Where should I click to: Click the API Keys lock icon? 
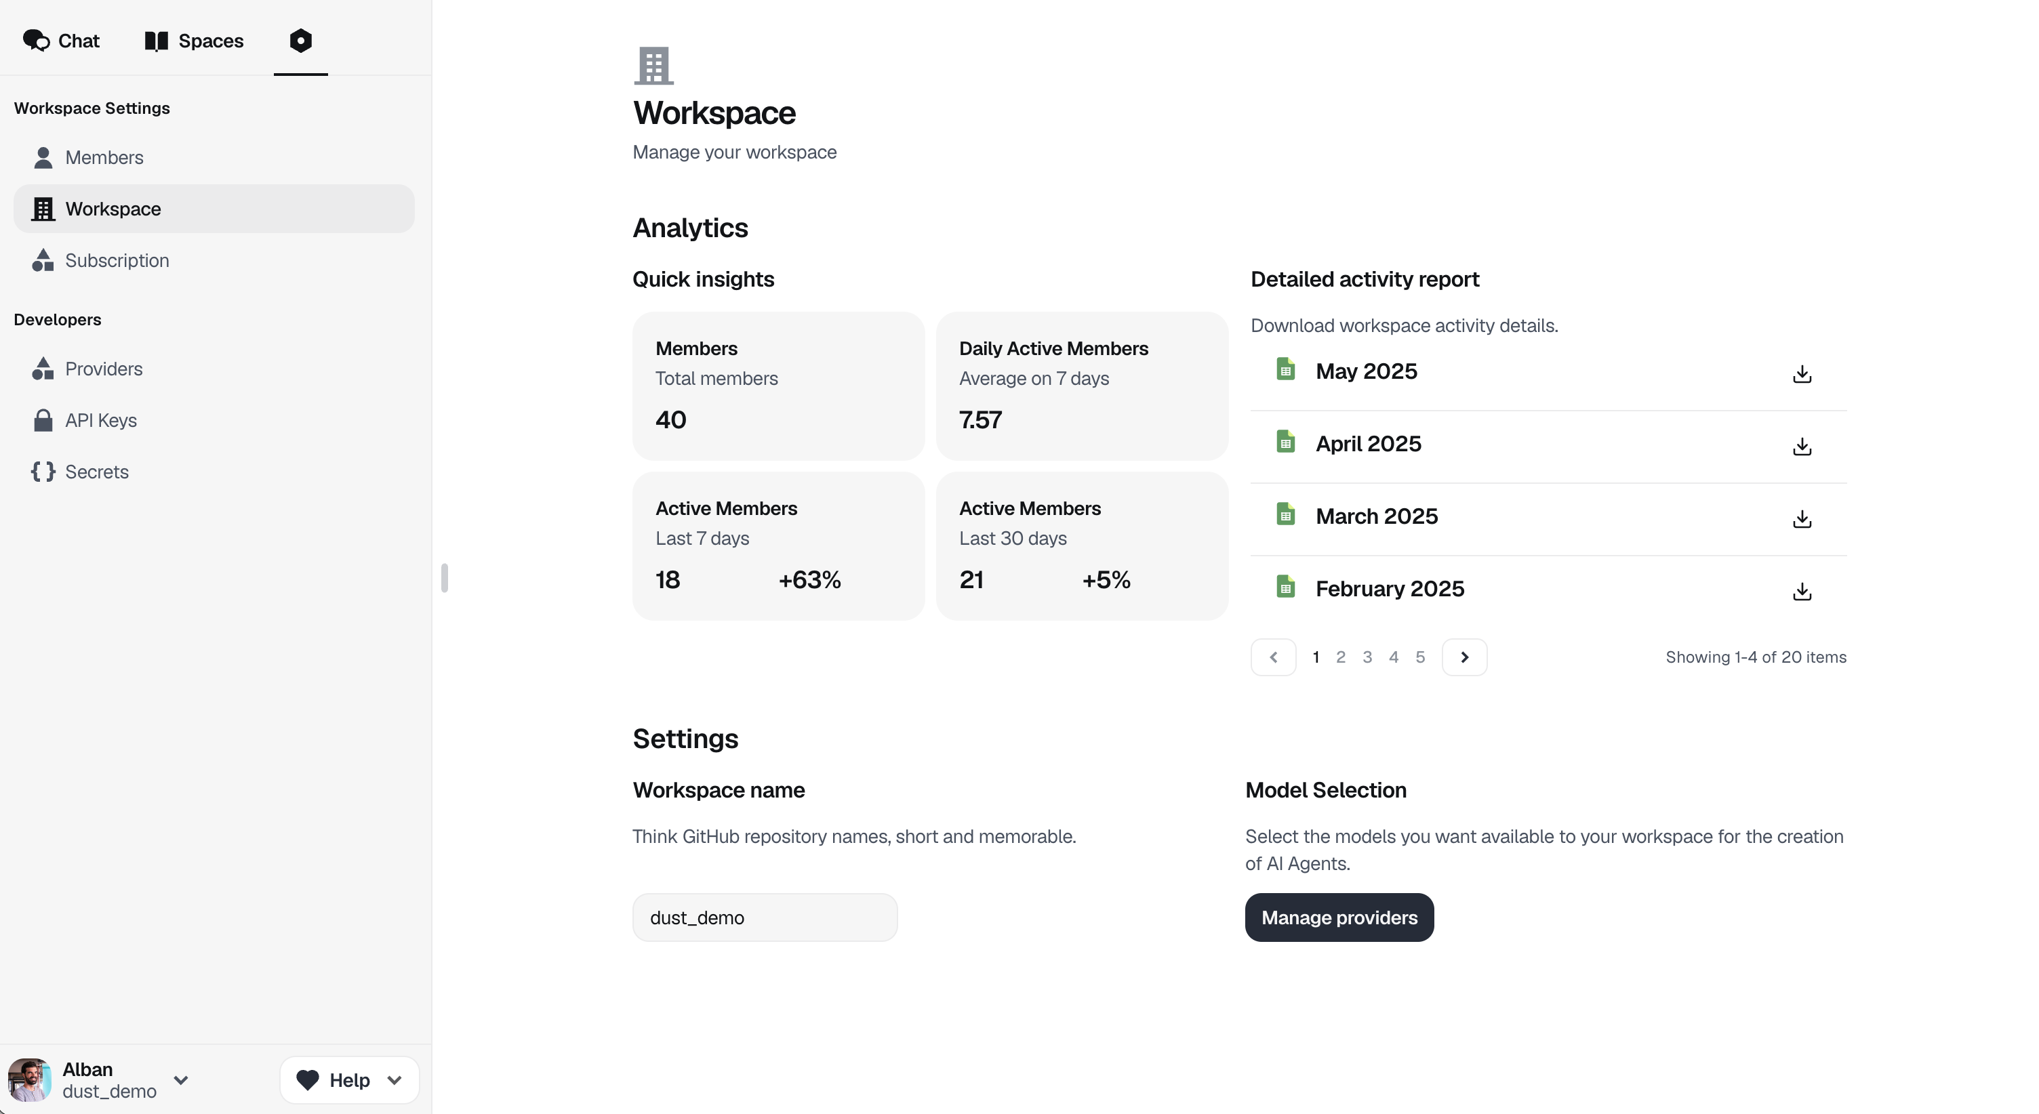click(x=43, y=420)
